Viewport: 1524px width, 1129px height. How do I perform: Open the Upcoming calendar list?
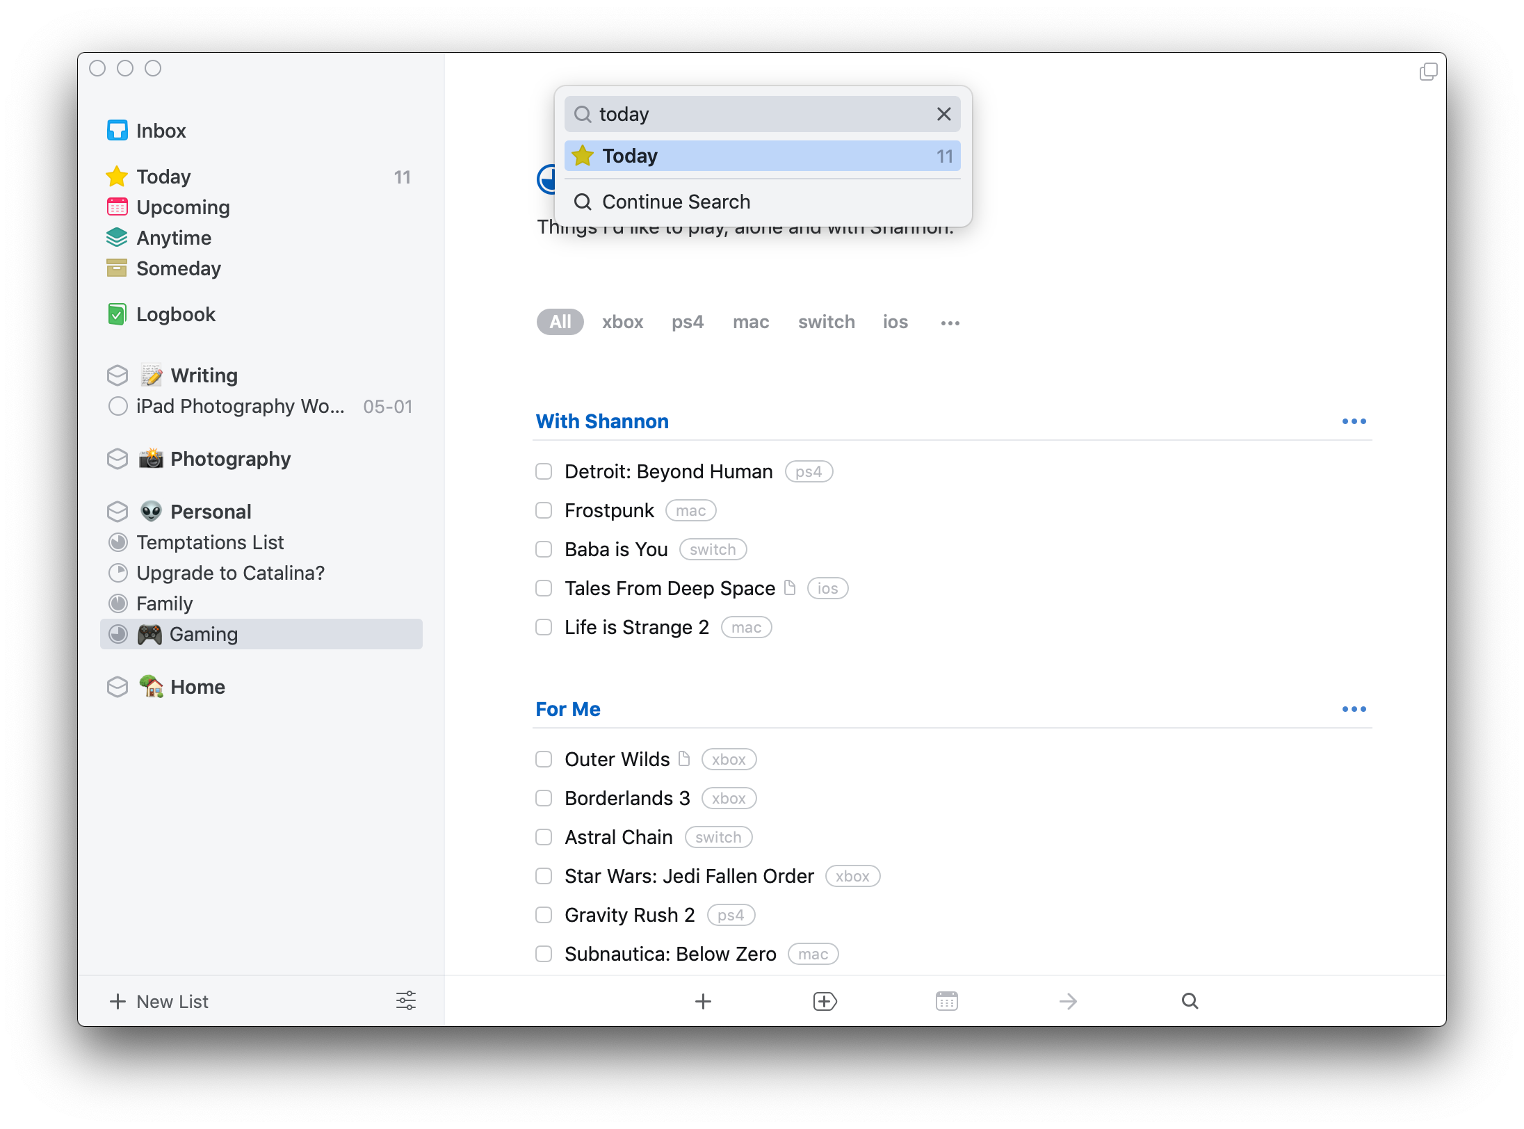coord(261,207)
